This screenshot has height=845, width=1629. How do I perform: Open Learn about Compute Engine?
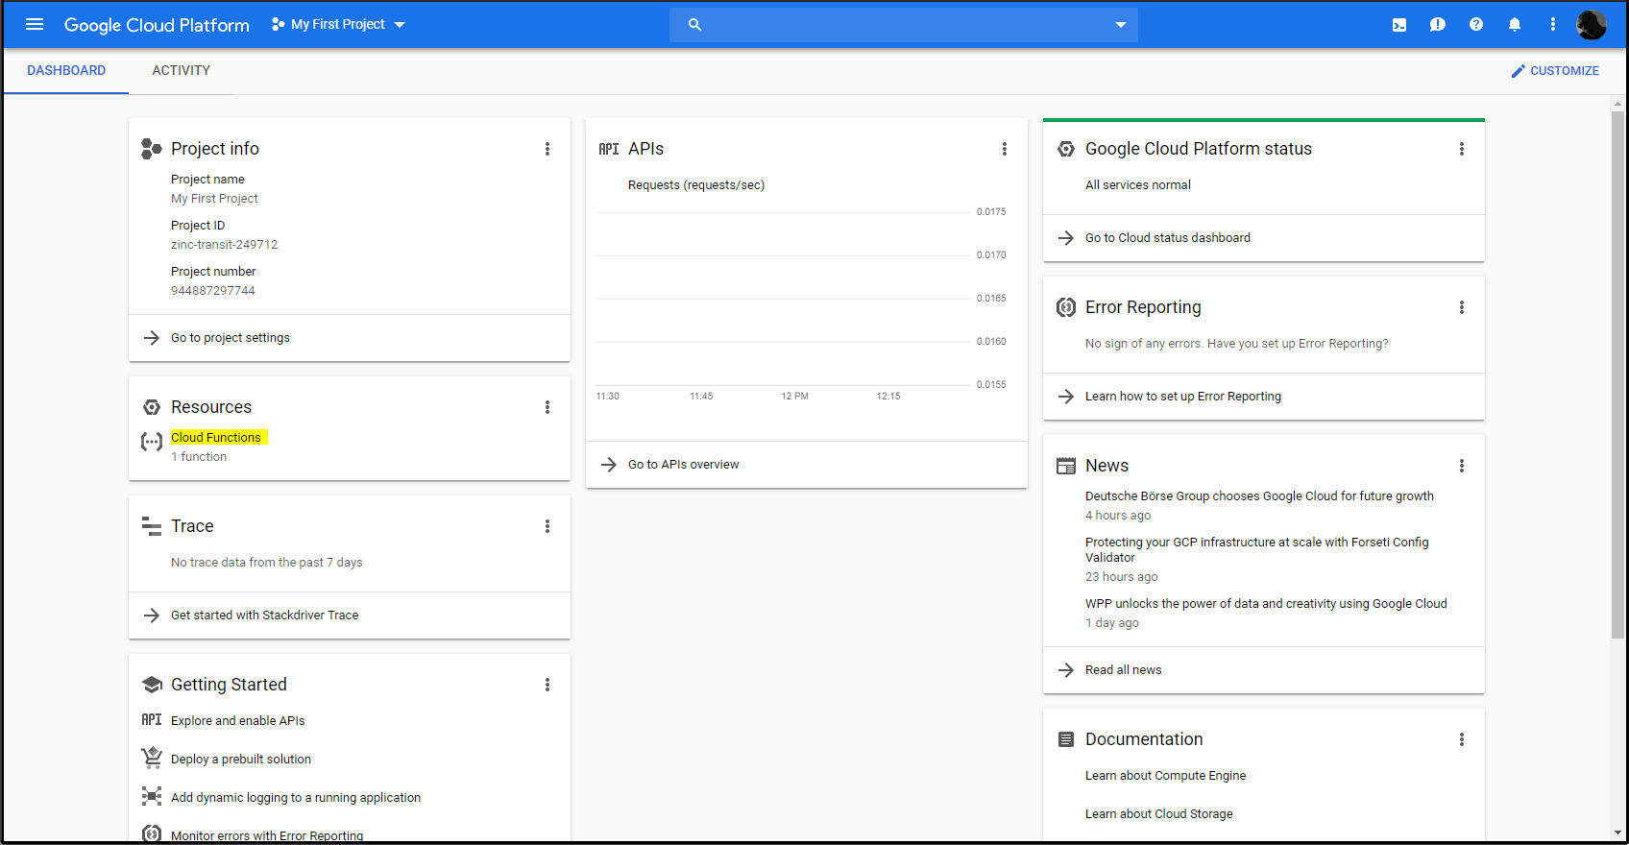pyautogui.click(x=1165, y=776)
